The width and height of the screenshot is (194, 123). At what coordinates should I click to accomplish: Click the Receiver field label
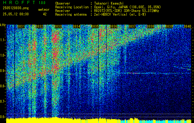pyautogui.click(x=63, y=11)
